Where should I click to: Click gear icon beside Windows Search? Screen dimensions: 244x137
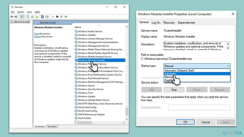[76, 86]
